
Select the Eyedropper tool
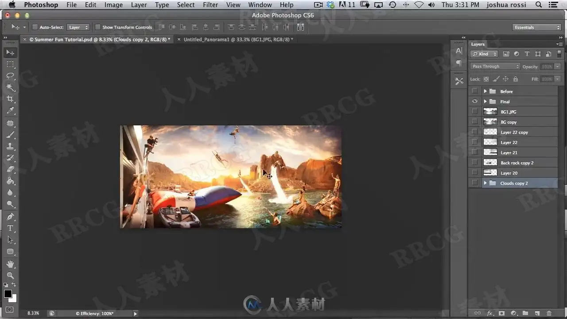tap(10, 110)
